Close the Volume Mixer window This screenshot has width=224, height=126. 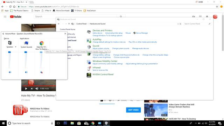point(65,34)
